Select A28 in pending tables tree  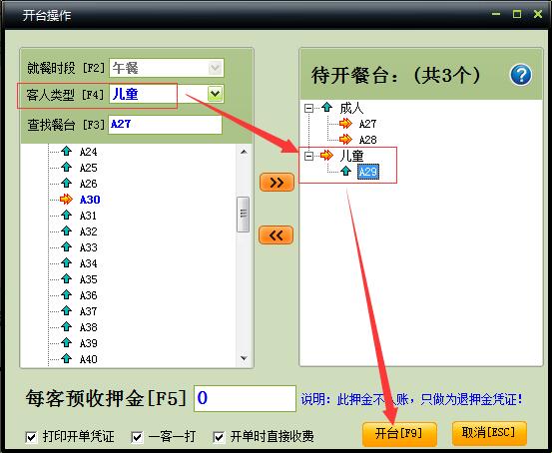pos(368,140)
